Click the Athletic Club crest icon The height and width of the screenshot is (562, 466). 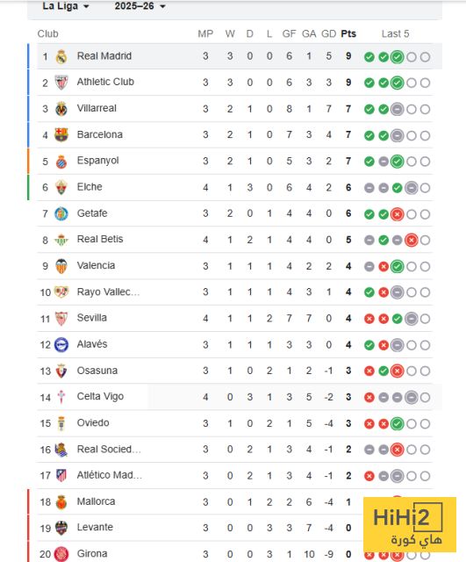pyautogui.click(x=61, y=83)
